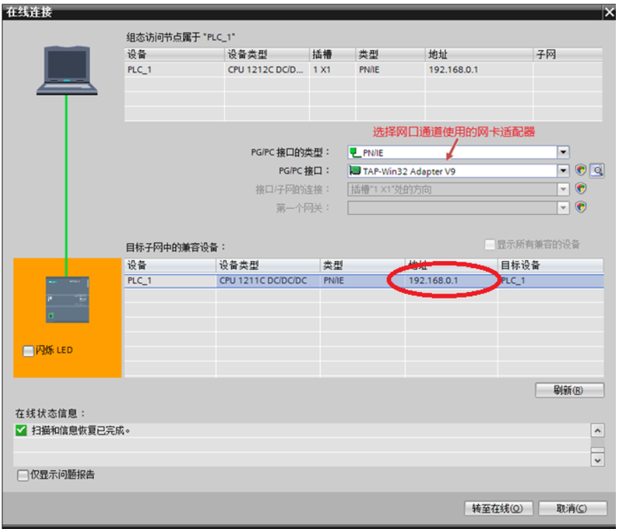Click the 地址 column header in compatible devices table
Viewport: 618px width, 529px height.
[450, 265]
